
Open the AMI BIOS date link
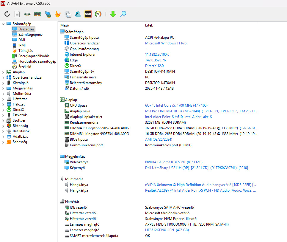(x=159, y=139)
